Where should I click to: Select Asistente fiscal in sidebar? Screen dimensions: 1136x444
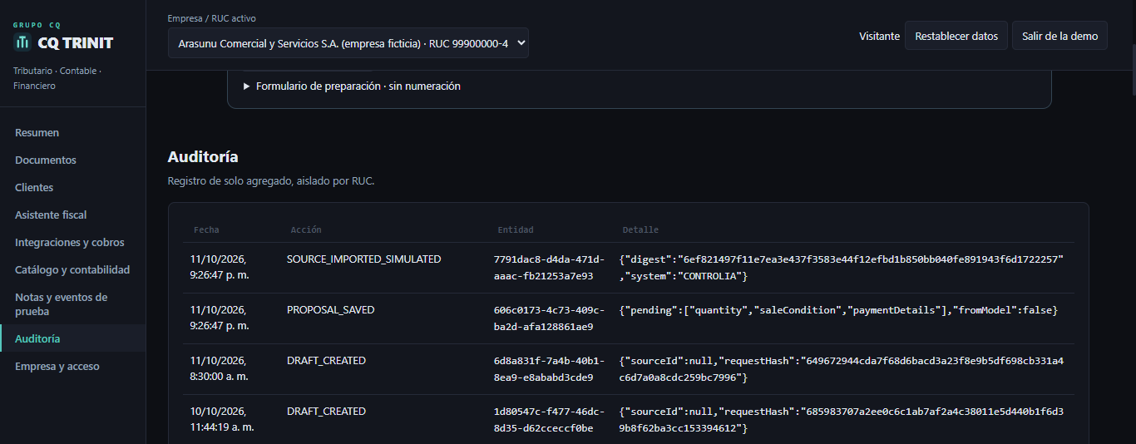click(x=73, y=215)
